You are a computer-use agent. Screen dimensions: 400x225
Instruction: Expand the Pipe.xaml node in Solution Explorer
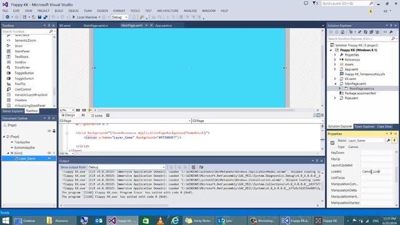335,98
